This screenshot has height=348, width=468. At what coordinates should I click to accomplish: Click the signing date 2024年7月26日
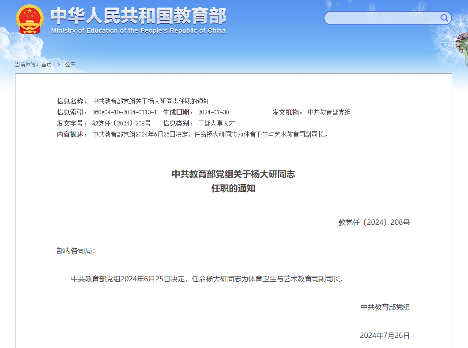(385, 336)
